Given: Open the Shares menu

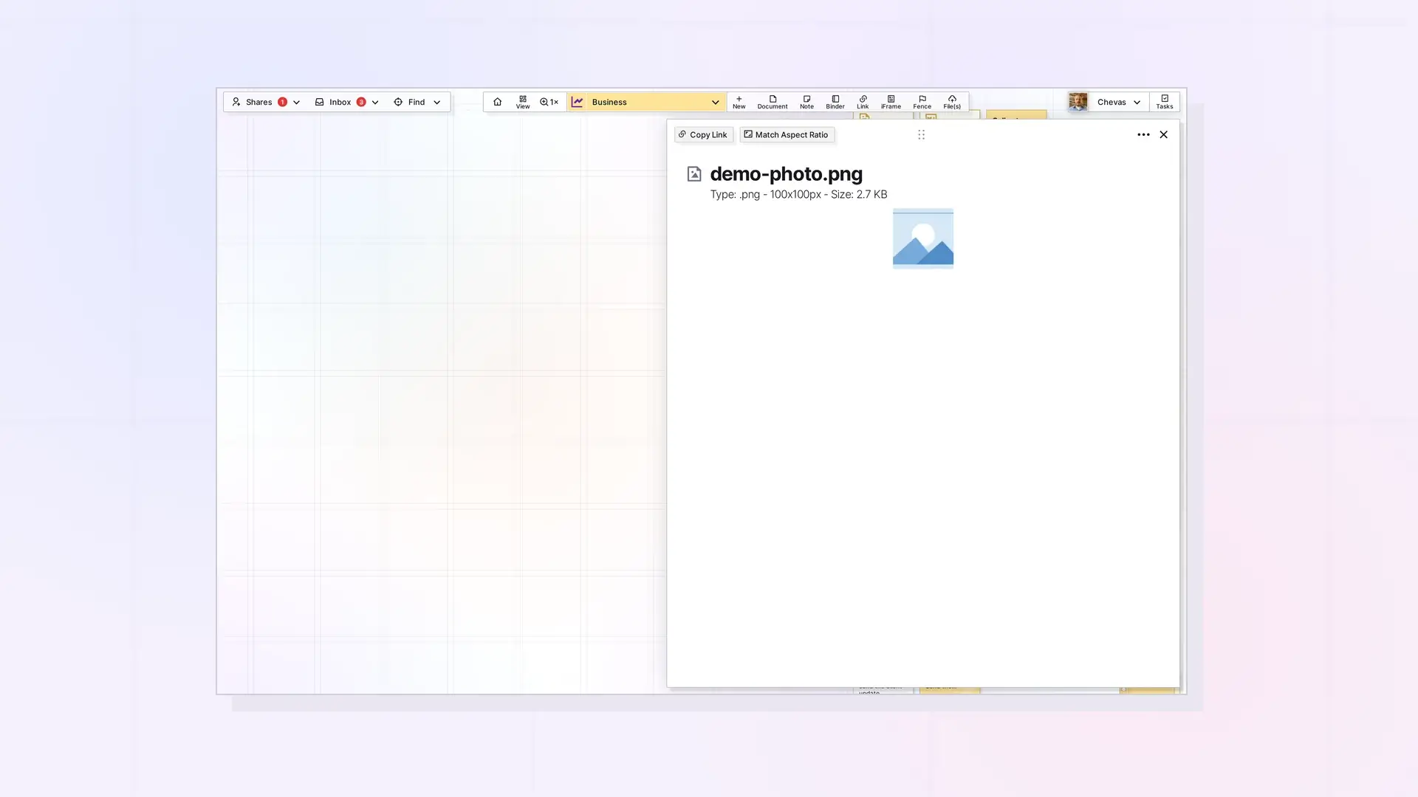Looking at the screenshot, I should [x=265, y=102].
